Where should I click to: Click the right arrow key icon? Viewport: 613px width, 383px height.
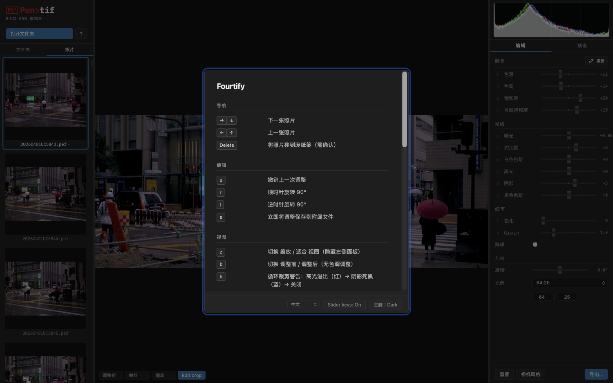221,121
